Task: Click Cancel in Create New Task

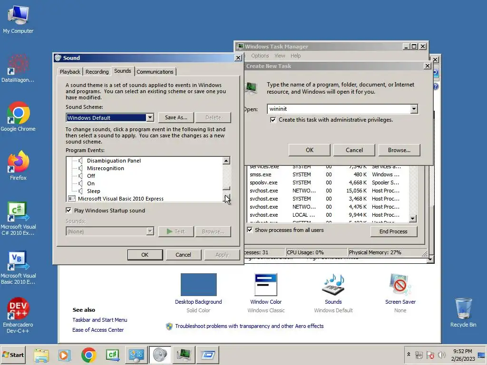Action: point(354,150)
